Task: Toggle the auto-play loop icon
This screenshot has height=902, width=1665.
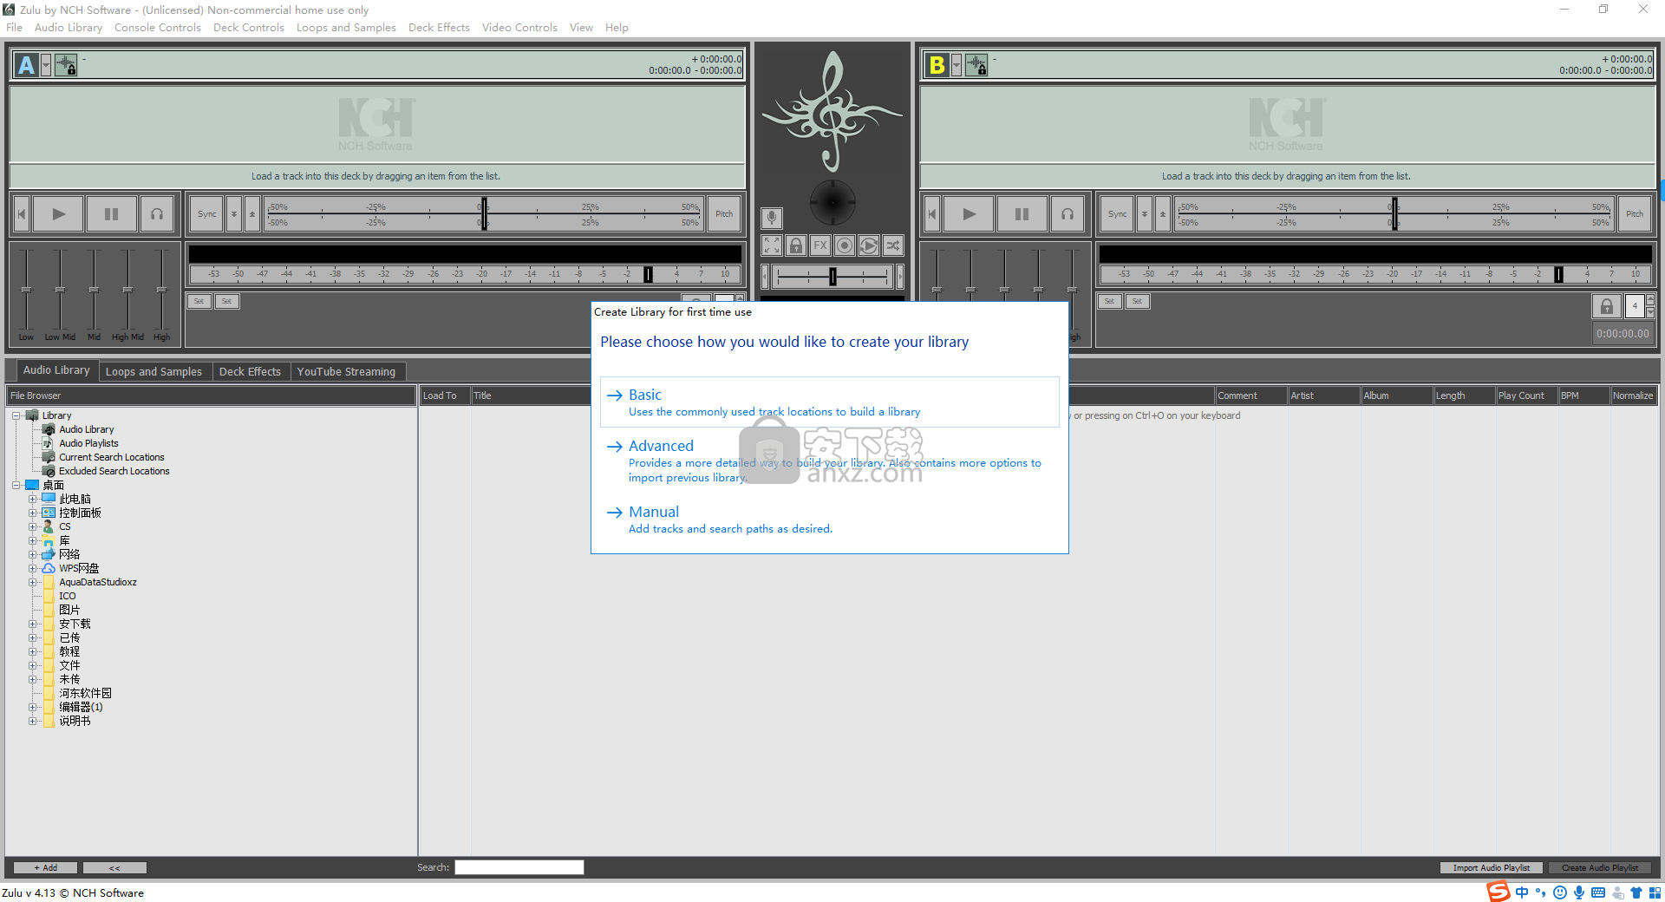Action: click(869, 245)
